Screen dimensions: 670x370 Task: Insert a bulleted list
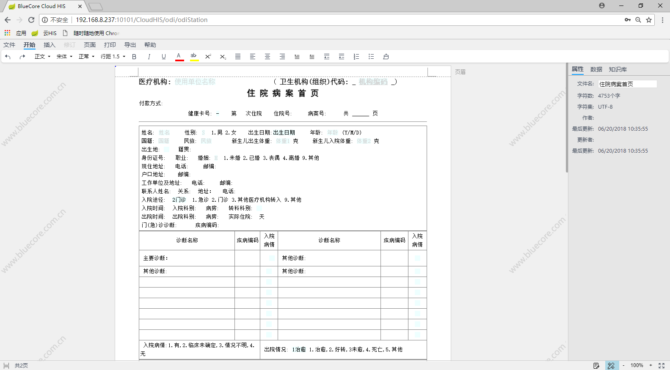[371, 57]
